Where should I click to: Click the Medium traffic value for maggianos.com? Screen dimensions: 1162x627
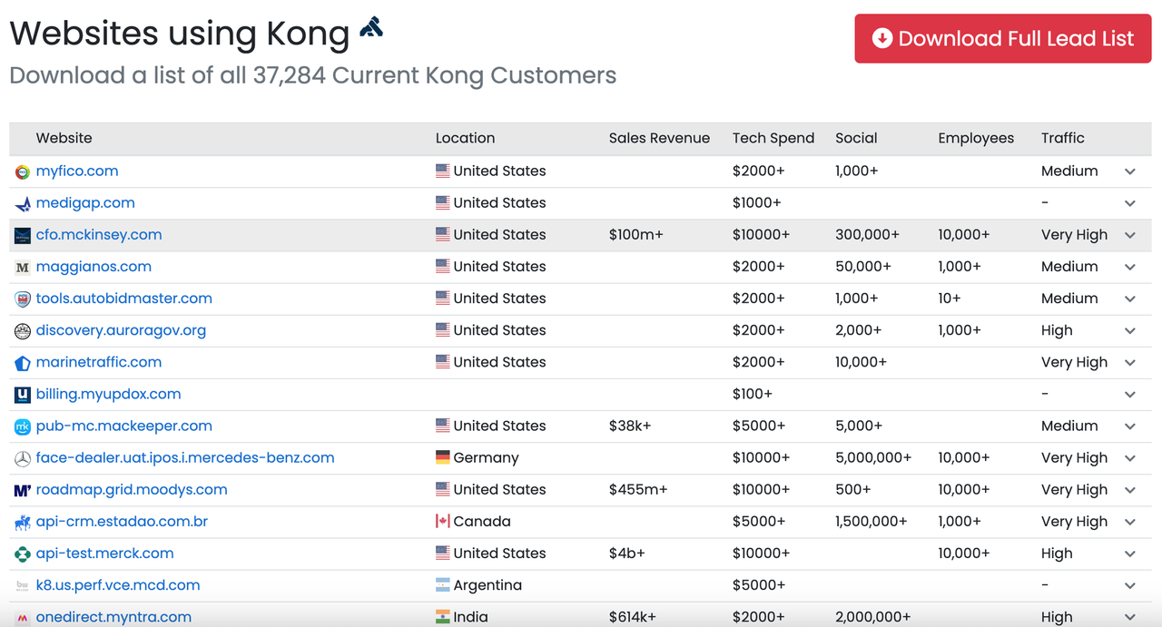click(1069, 266)
